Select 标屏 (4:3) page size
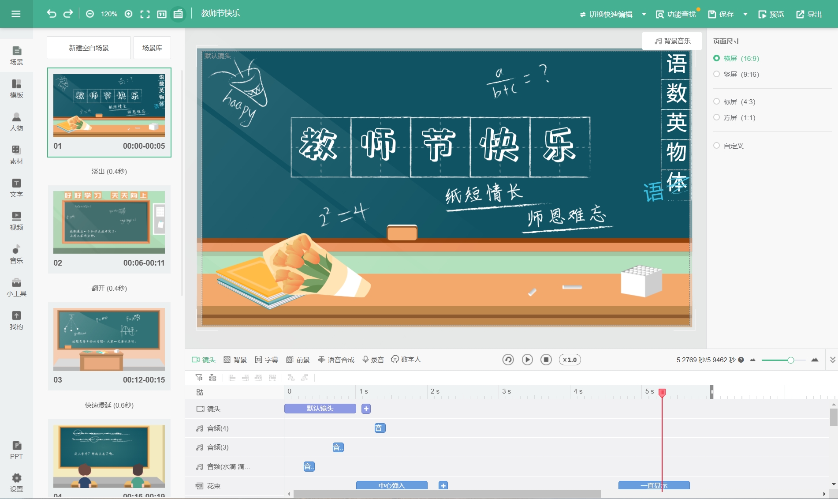Screen dimensions: 838x499 coord(734,101)
